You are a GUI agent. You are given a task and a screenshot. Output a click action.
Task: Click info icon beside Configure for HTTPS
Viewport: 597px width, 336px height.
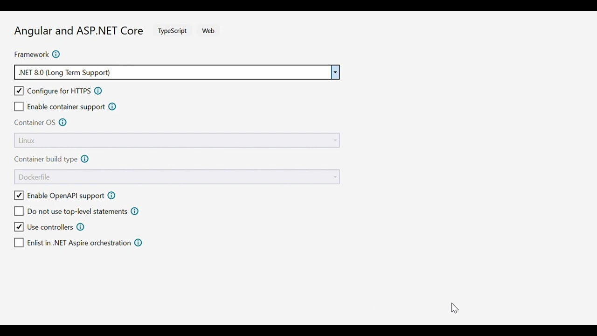[98, 91]
